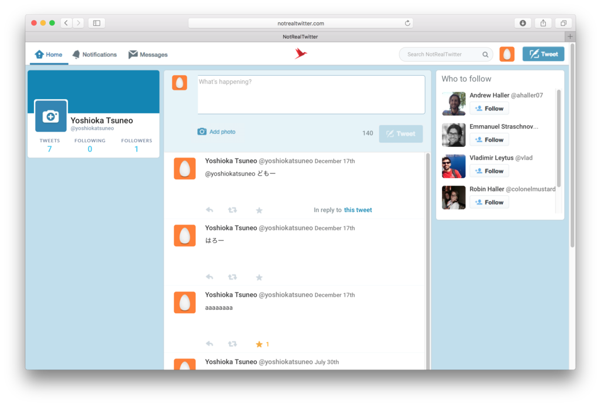Retweet the はろー tweet

[x=232, y=277]
